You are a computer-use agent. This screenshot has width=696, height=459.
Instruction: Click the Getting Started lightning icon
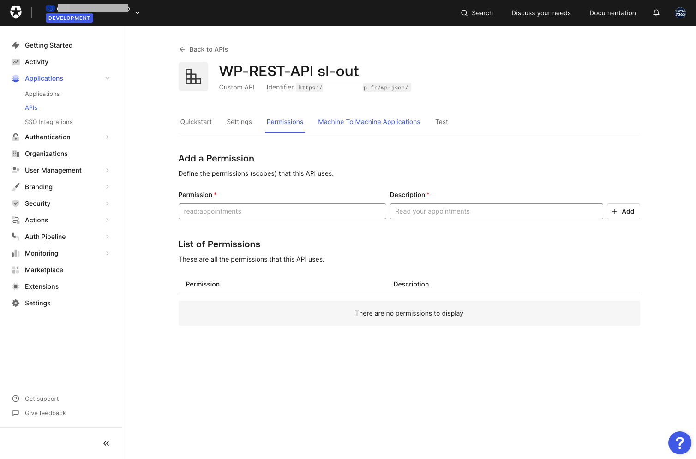tap(16, 45)
